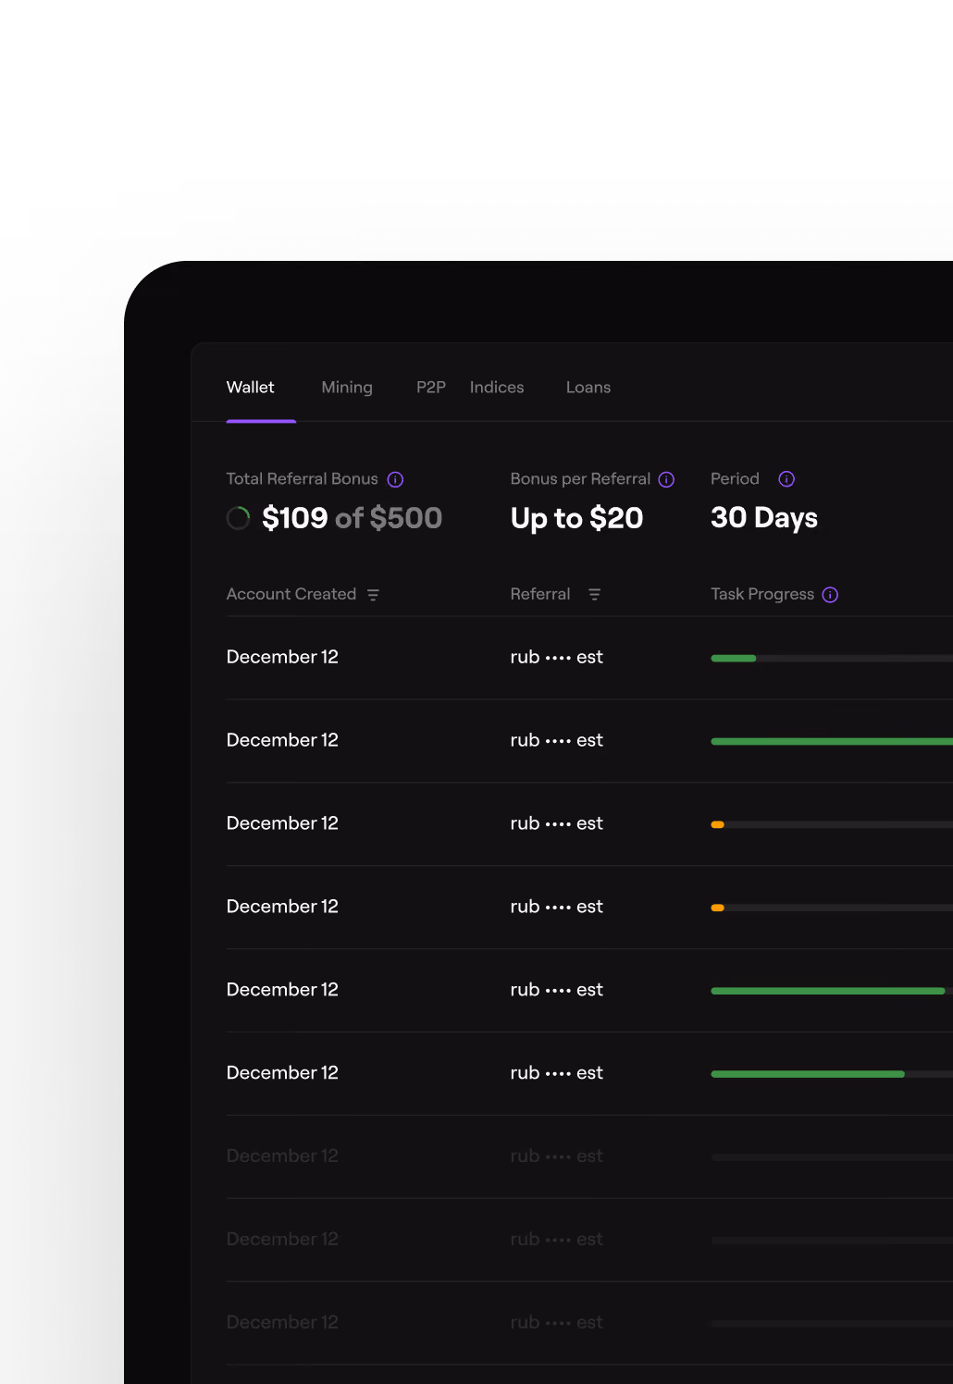Click the Bonus per Referral label
Image resolution: width=953 pixels, height=1384 pixels.
tap(580, 478)
